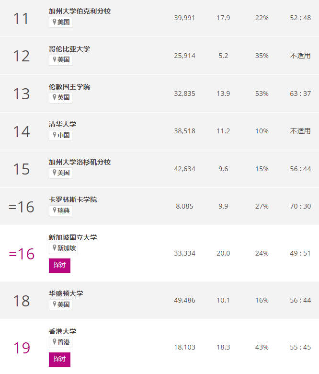Viewport: 319px width, 374px height.
Task: Open the 新加坡国立大学 university link
Action: [x=73, y=237]
